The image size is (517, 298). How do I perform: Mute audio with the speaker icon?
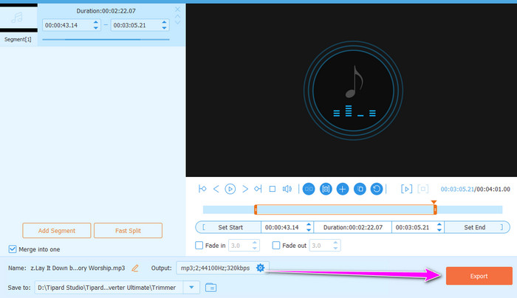tap(287, 189)
